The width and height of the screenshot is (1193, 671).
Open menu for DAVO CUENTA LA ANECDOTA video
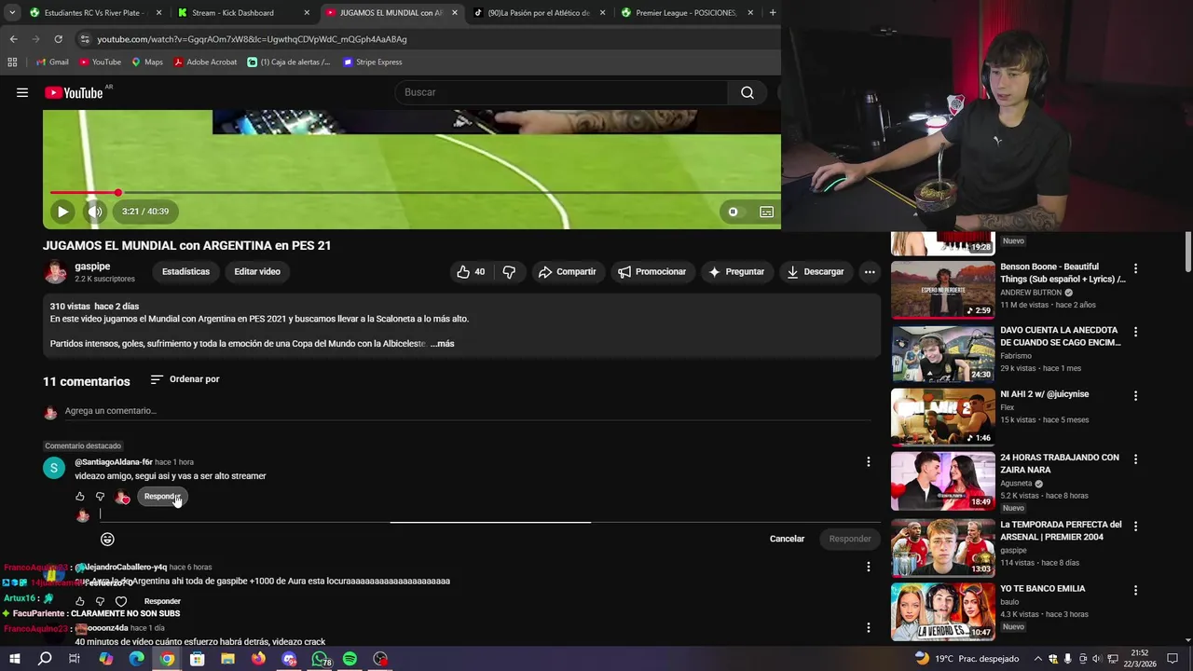1135,332
